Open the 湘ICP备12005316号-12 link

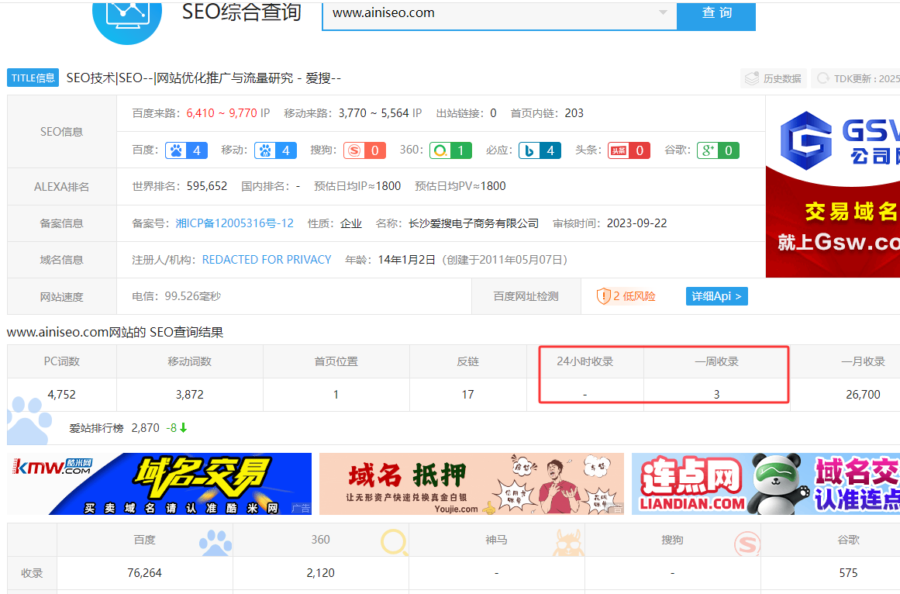(235, 223)
